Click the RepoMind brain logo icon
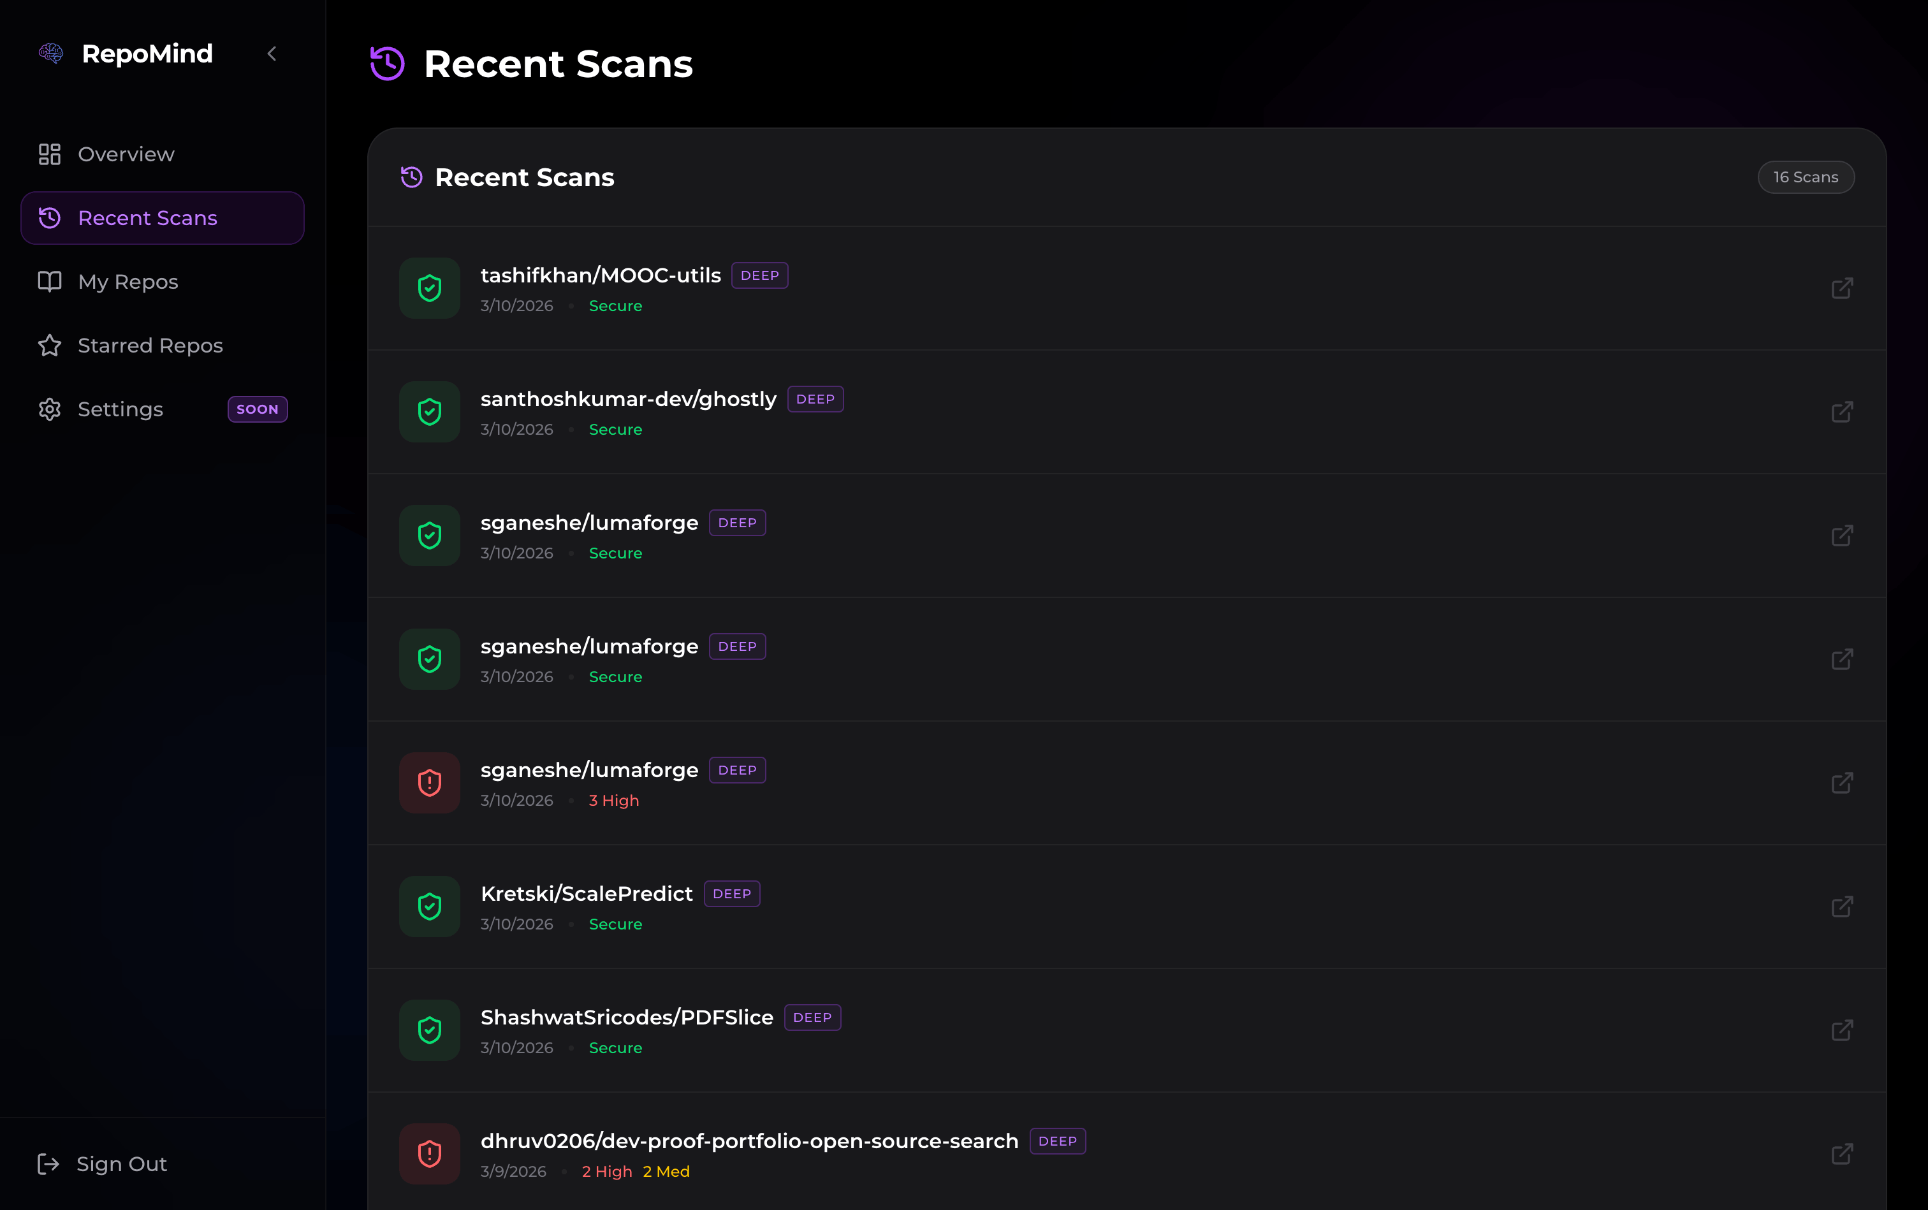 click(51, 54)
